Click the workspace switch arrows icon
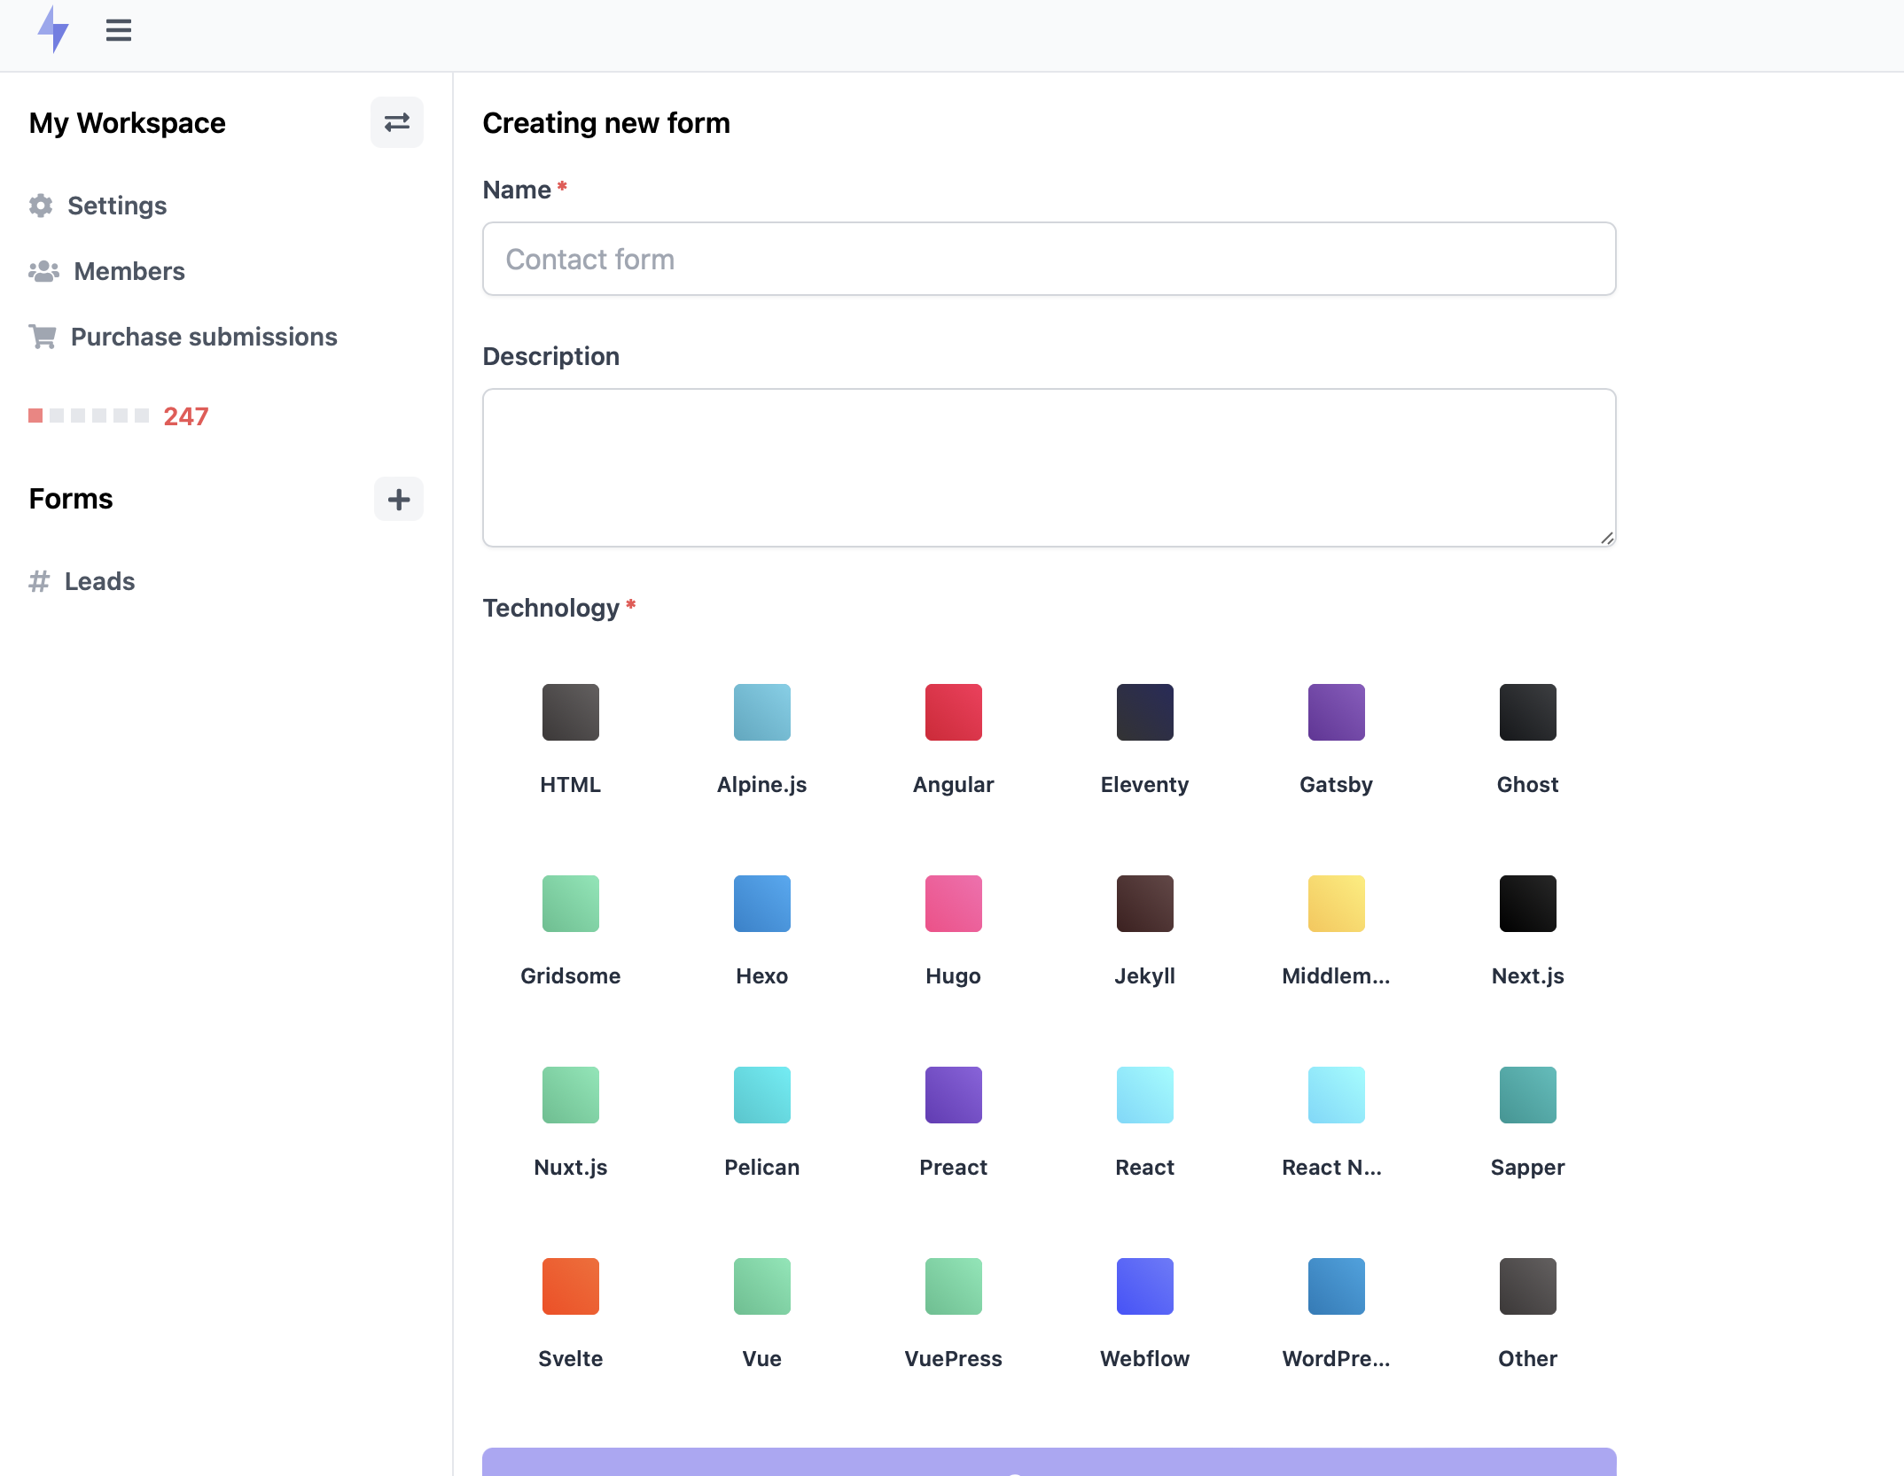The image size is (1904, 1476). tap(397, 122)
